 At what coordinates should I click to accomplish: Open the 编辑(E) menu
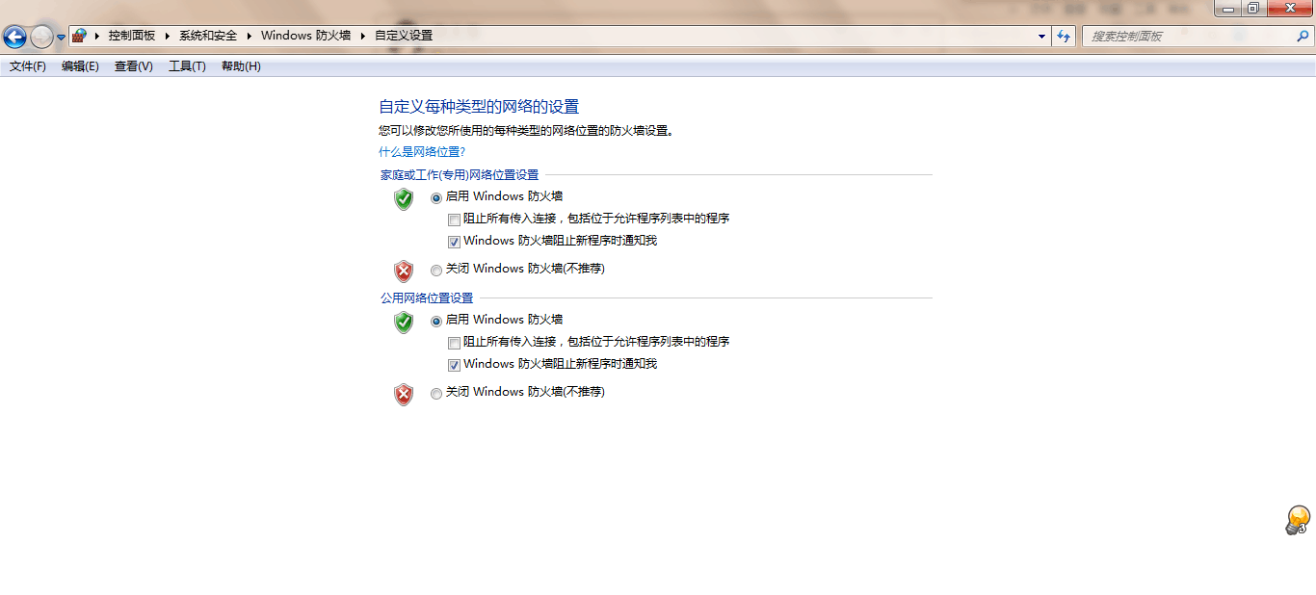[80, 66]
